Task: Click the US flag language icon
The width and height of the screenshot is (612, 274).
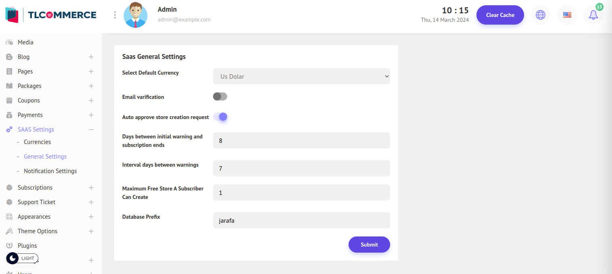Action: (x=567, y=15)
